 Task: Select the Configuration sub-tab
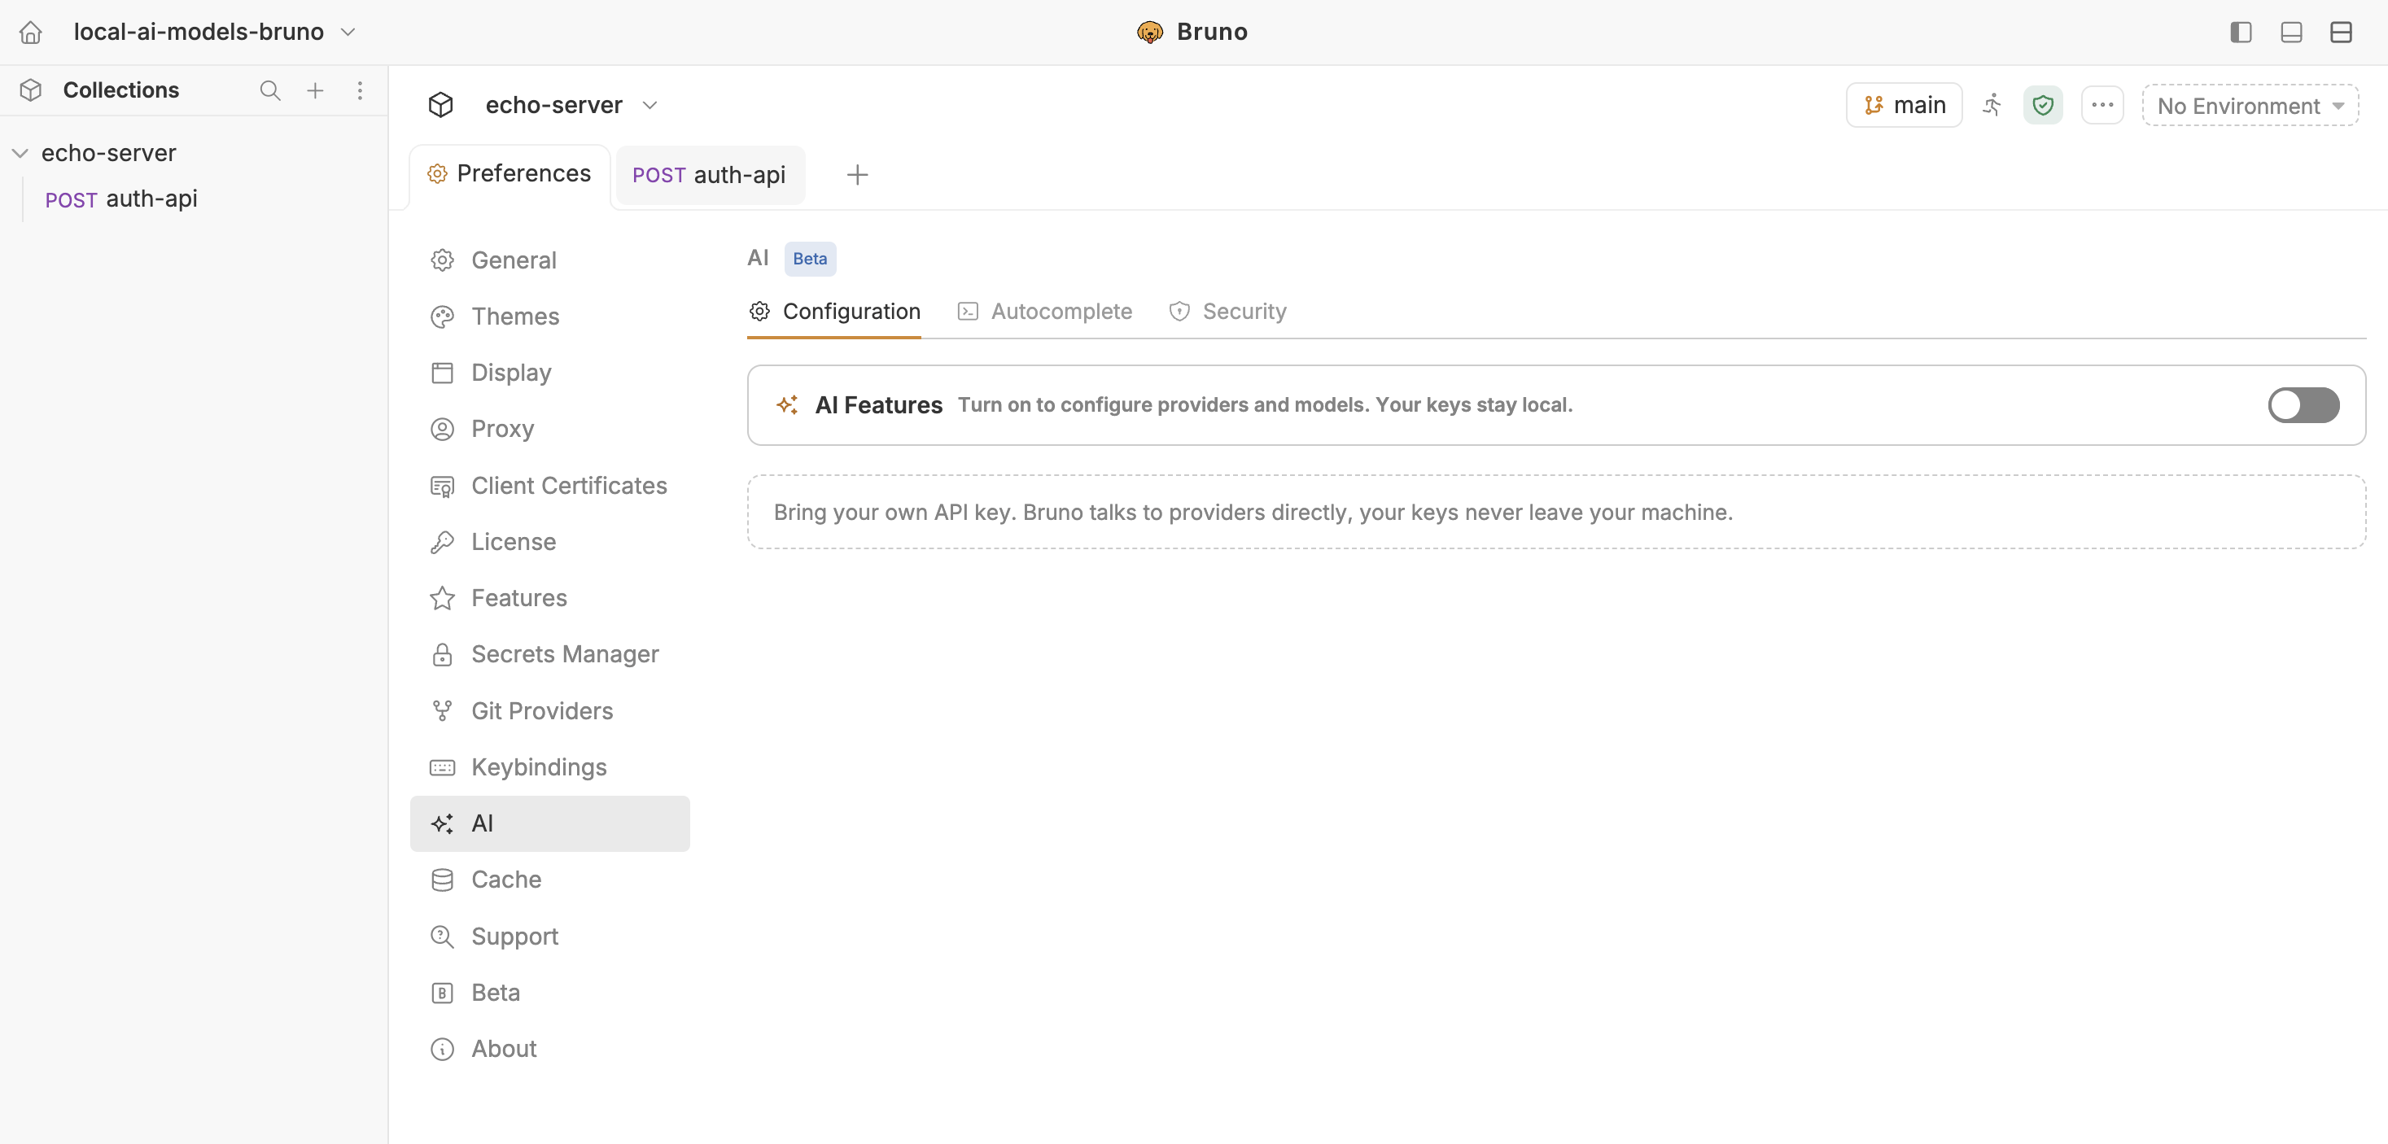coord(834,312)
